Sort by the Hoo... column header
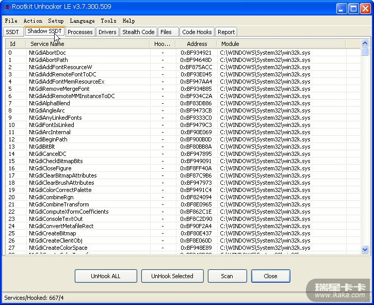 (x=162, y=44)
